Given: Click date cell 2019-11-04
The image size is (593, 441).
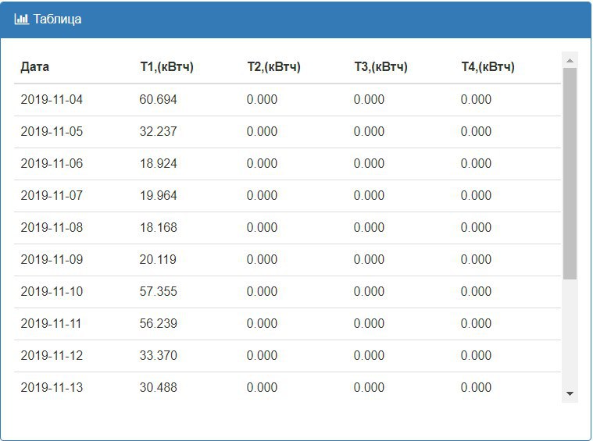Looking at the screenshot, I should pyautogui.click(x=52, y=99).
